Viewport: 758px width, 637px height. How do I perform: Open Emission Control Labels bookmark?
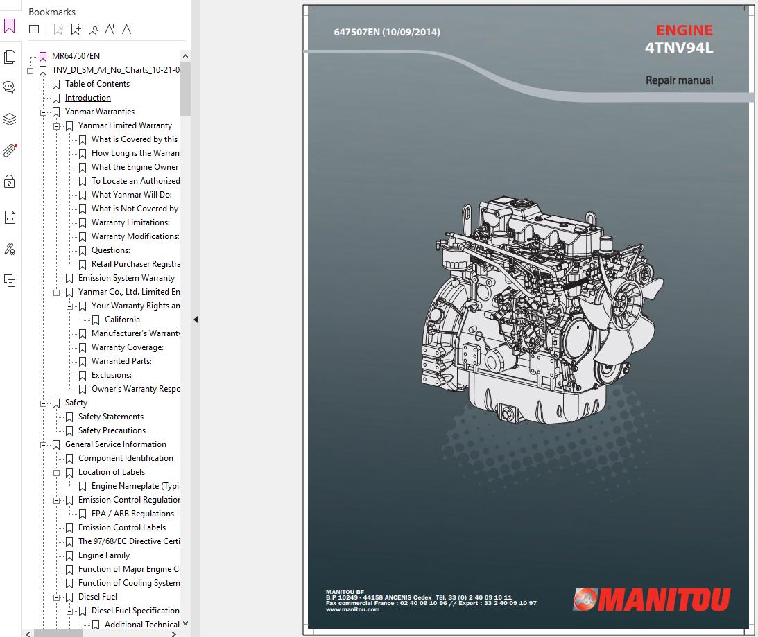(122, 527)
